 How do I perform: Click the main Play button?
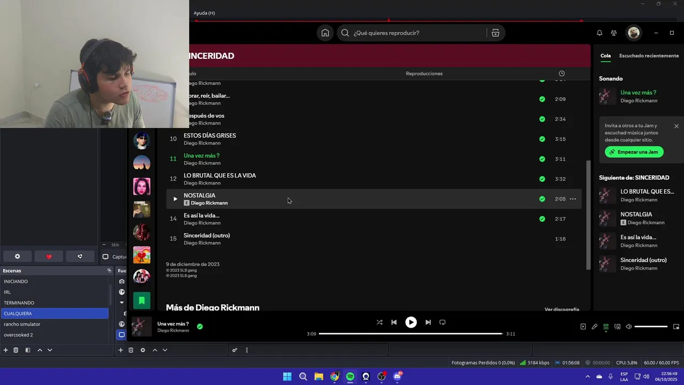tap(411, 322)
